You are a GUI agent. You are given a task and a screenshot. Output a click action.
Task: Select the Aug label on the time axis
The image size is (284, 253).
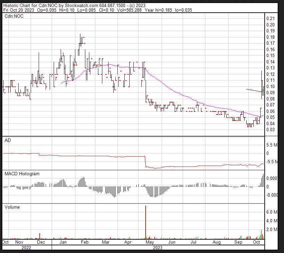click(216, 242)
